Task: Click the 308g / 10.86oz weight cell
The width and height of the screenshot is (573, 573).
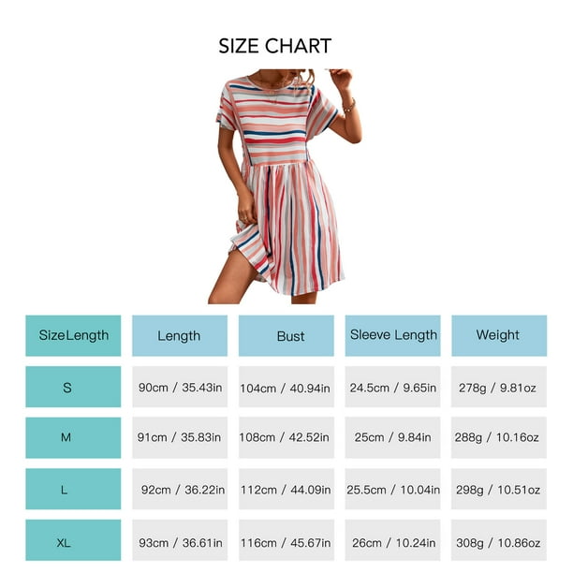Action: click(x=498, y=540)
